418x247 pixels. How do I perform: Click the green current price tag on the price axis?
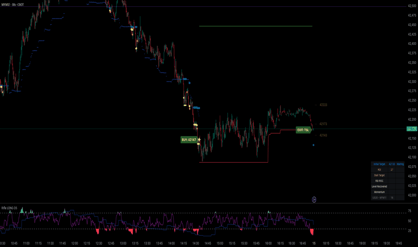click(x=412, y=129)
